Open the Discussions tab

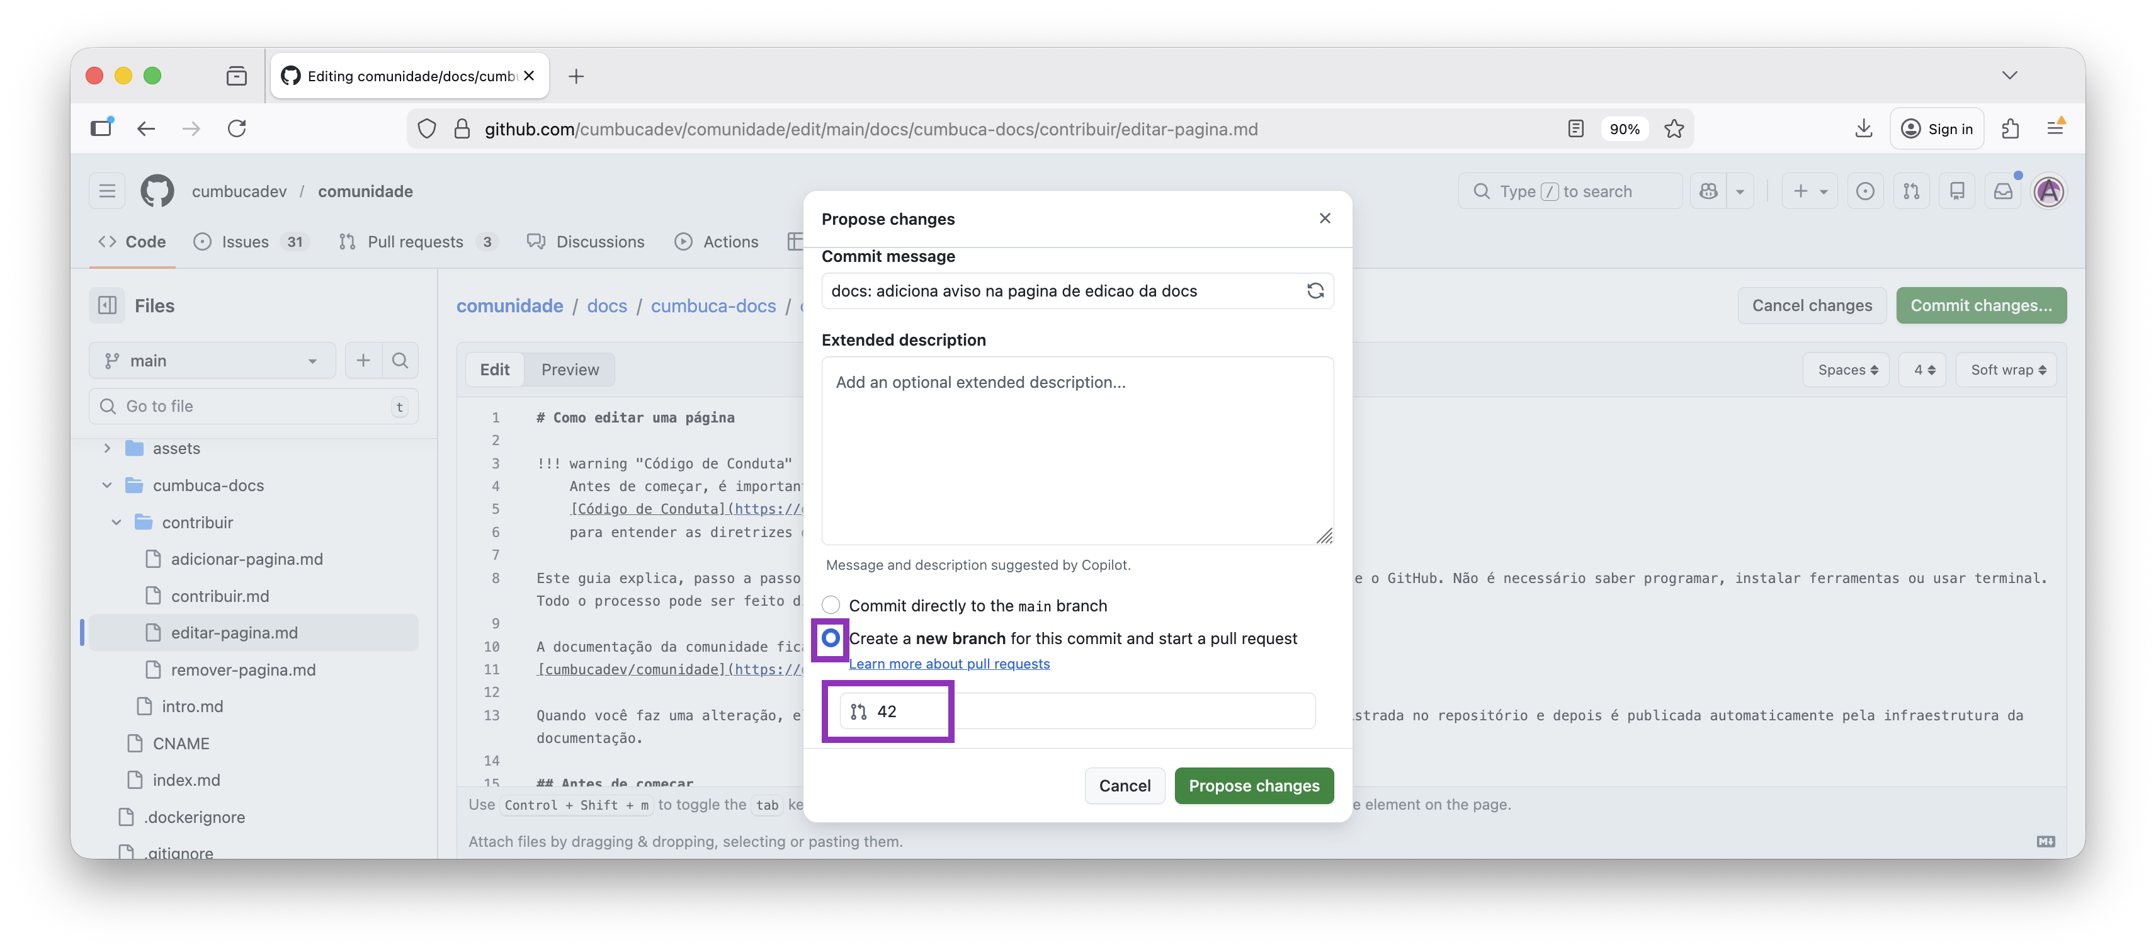point(586,242)
